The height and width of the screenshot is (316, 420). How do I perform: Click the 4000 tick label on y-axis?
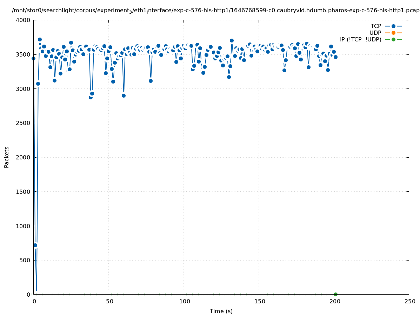(x=24, y=20)
